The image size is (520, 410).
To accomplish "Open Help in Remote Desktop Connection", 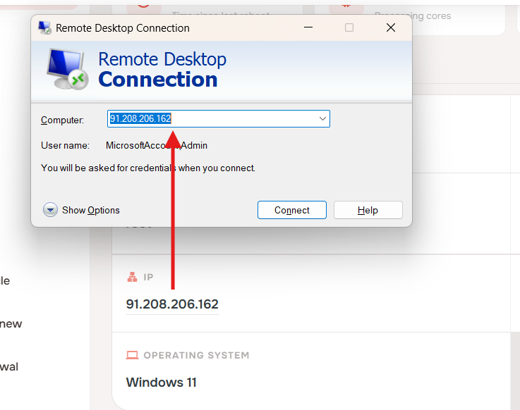I will (368, 210).
